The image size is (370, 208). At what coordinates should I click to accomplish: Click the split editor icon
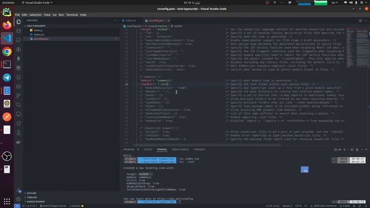[360, 21]
